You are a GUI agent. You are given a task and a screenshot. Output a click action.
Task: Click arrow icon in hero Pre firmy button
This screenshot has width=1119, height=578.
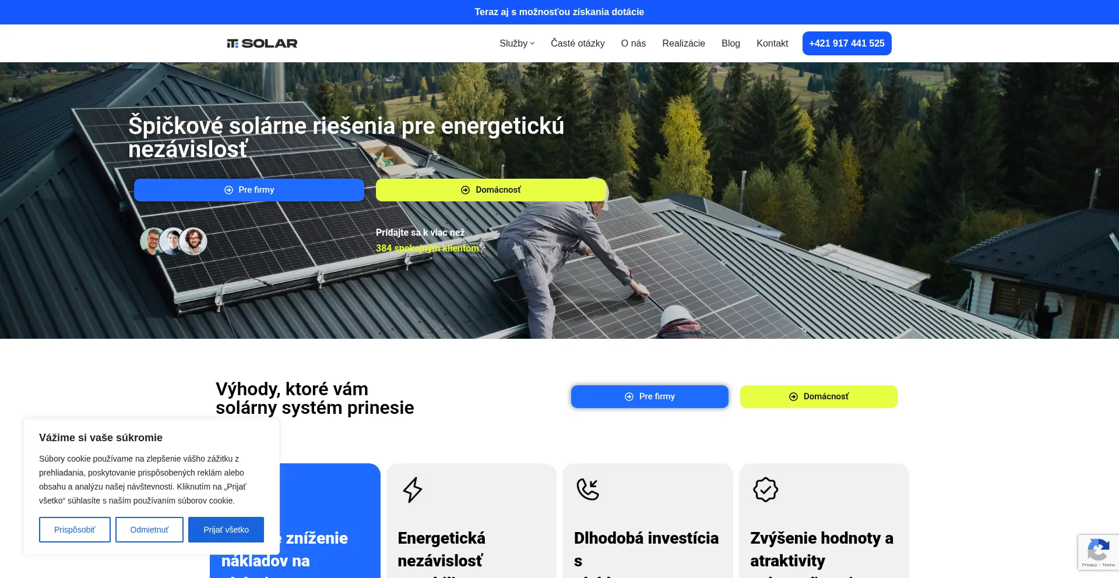tap(228, 190)
